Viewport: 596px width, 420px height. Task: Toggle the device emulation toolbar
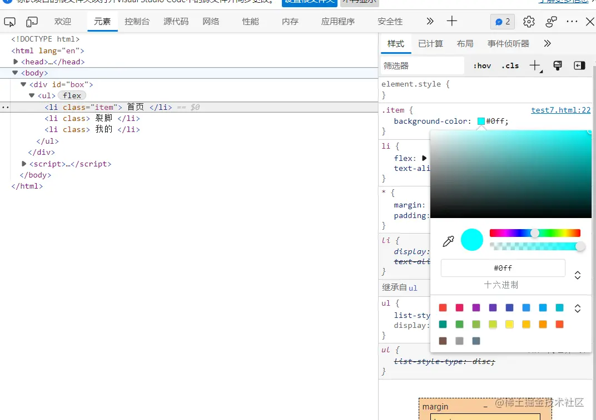coord(31,21)
